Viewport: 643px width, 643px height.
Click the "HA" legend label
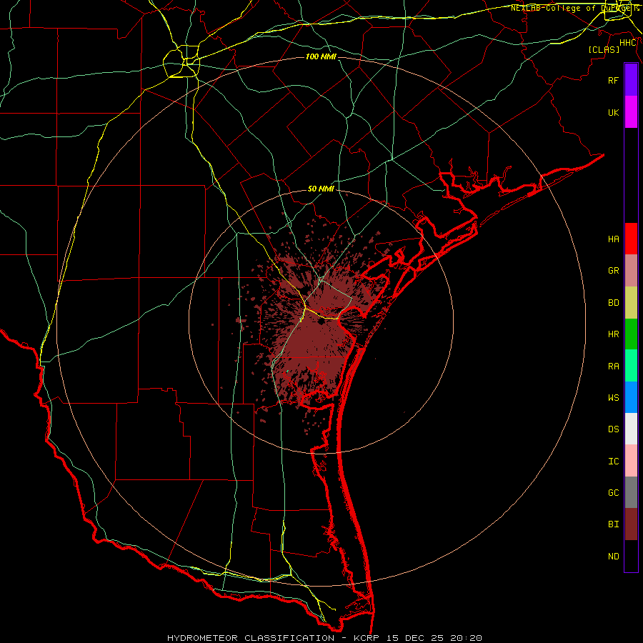point(613,239)
